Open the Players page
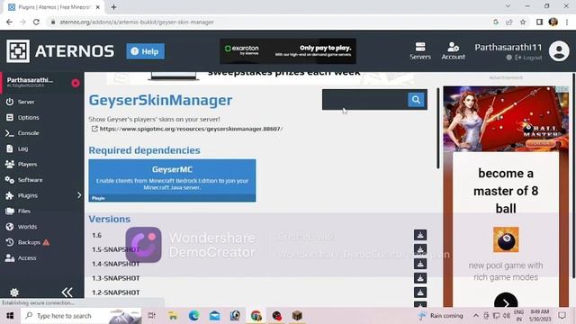Screen dimensions: 576x324 tap(27, 164)
